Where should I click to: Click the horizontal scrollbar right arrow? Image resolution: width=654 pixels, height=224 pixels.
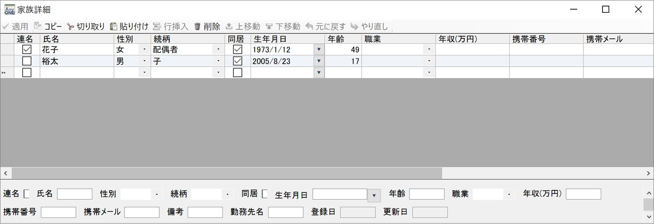pos(648,173)
